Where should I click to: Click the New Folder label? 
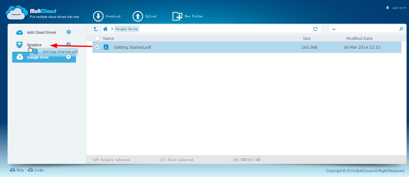tap(194, 16)
